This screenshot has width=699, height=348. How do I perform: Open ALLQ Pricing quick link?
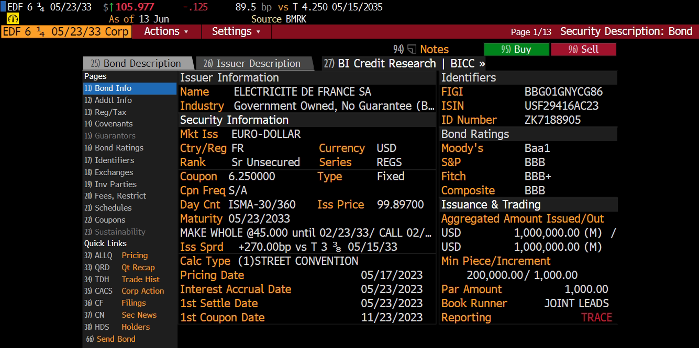pos(116,256)
